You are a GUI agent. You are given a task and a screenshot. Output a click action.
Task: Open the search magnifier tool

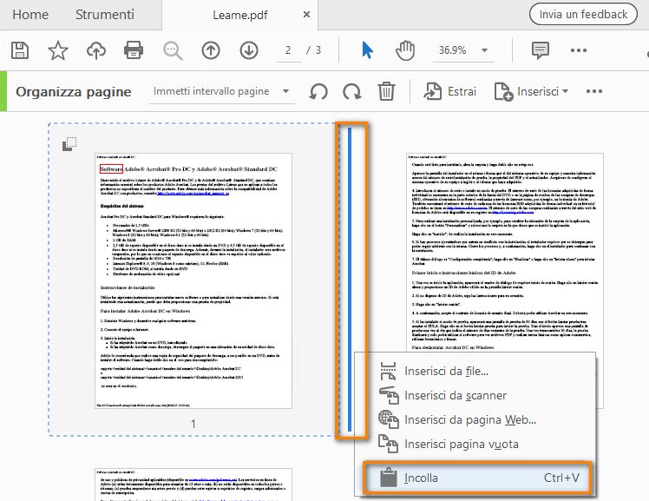tap(172, 50)
